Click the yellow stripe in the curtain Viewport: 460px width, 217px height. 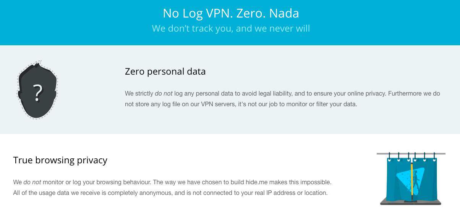(411, 182)
